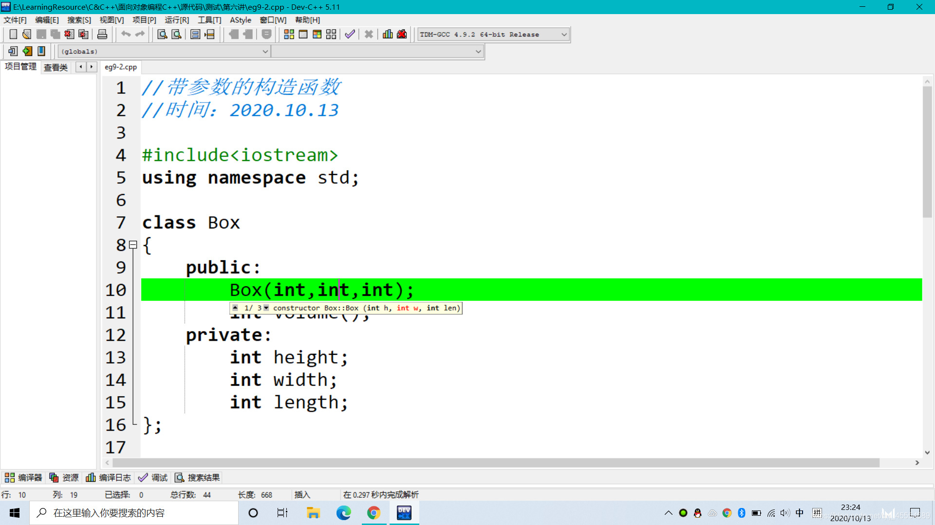This screenshot has width=935, height=525.
Task: Expand the (globals) scope dropdown
Action: click(265, 52)
